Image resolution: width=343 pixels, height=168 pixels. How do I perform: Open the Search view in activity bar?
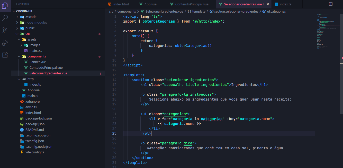(5, 18)
